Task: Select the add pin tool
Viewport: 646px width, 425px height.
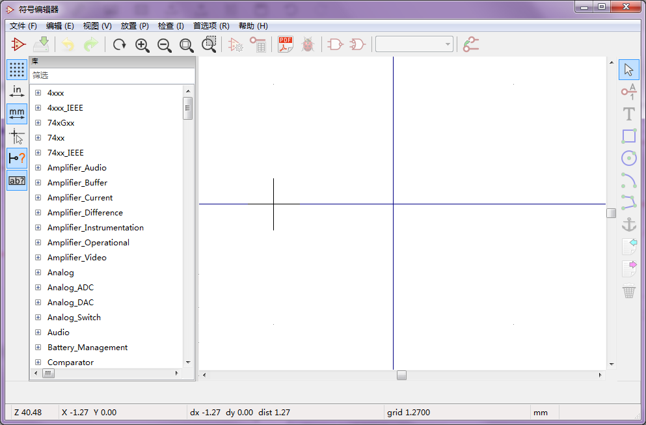Action: [x=628, y=92]
